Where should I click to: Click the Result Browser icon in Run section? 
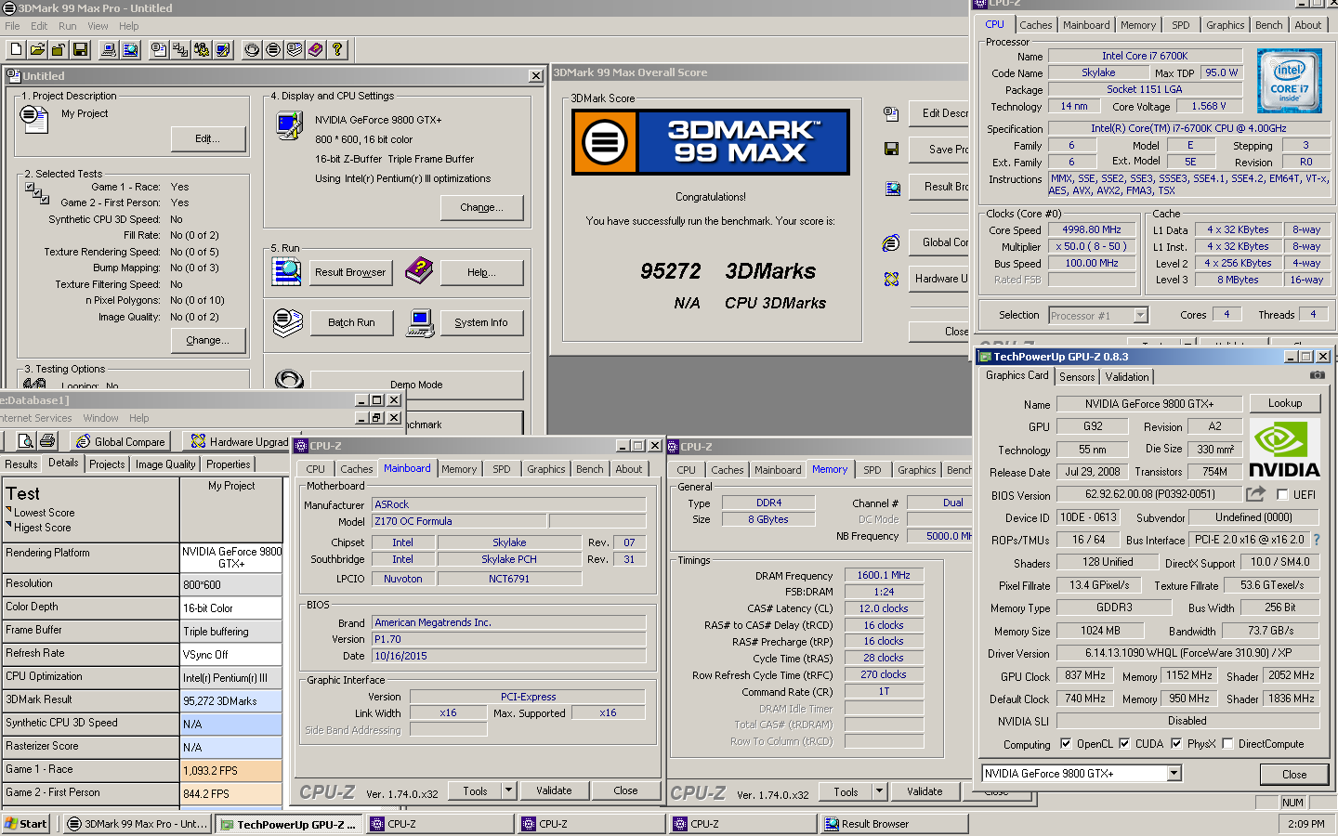[286, 271]
